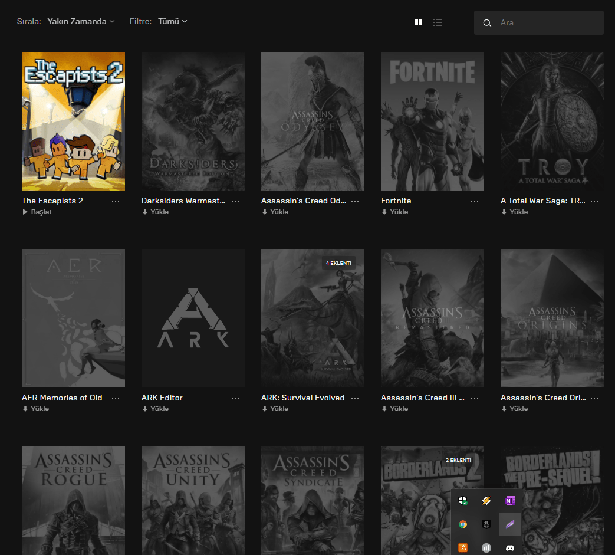Open The Escapists 2 cover art
615x555 pixels.
pos(73,121)
